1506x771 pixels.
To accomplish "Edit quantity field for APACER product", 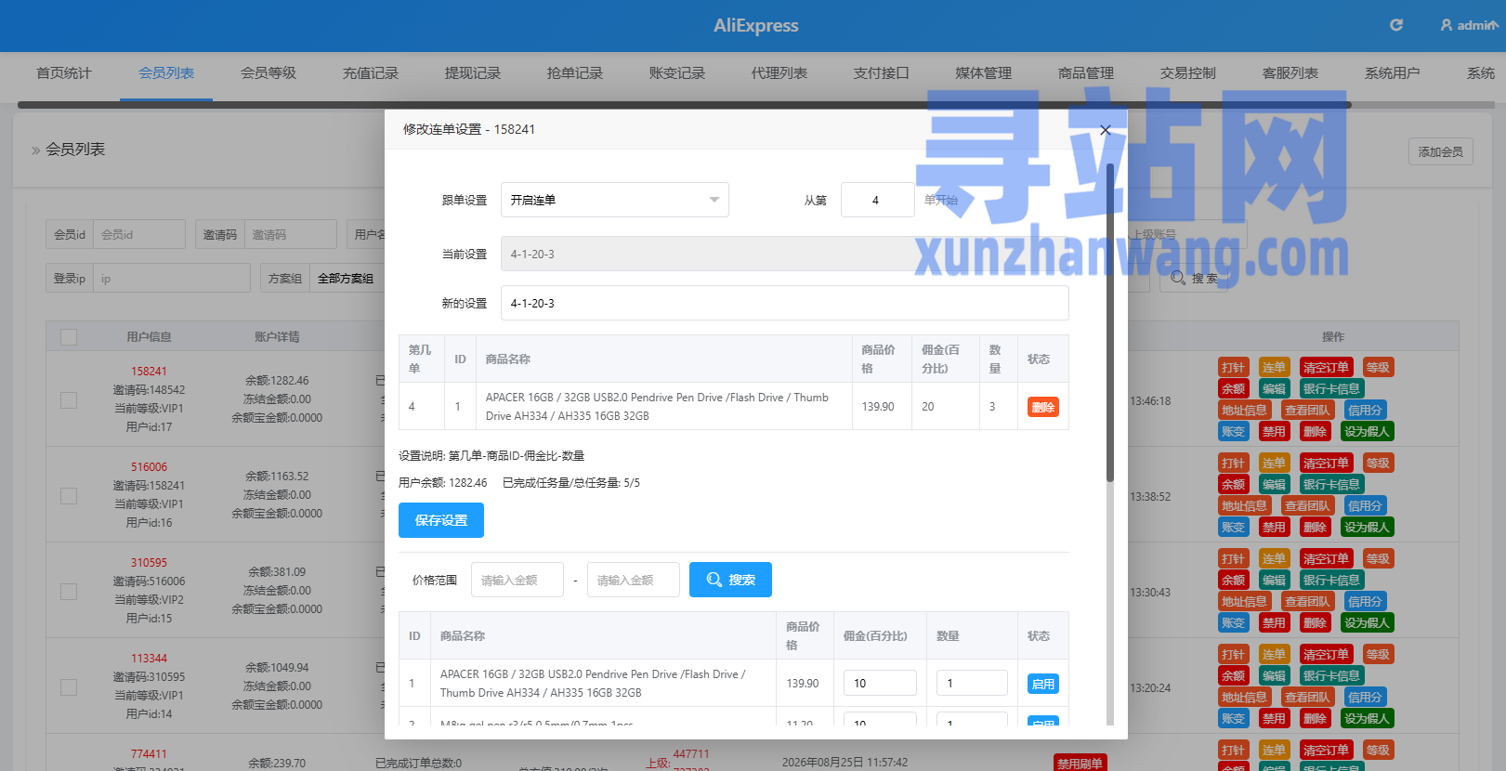I will pyautogui.click(x=972, y=683).
